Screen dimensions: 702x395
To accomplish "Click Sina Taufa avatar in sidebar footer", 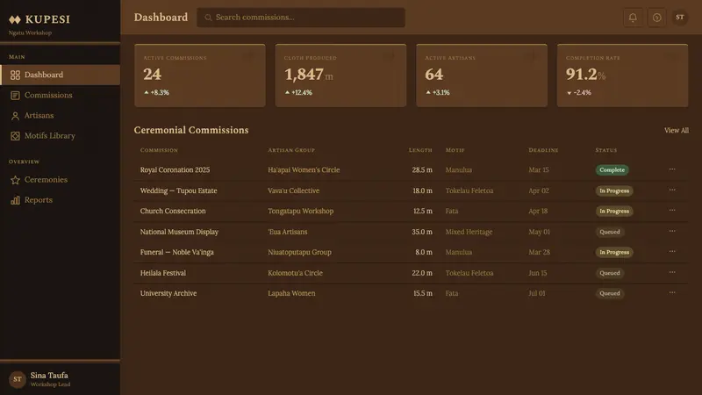I will [18, 379].
